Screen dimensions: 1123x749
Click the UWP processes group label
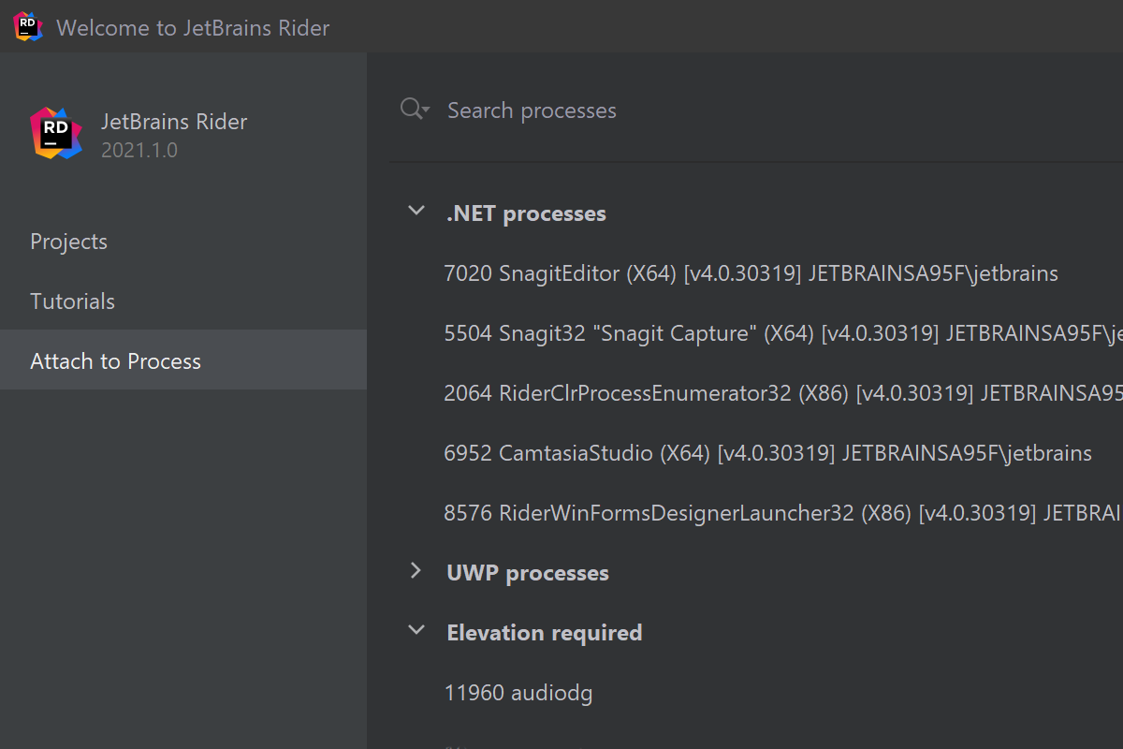coord(527,573)
